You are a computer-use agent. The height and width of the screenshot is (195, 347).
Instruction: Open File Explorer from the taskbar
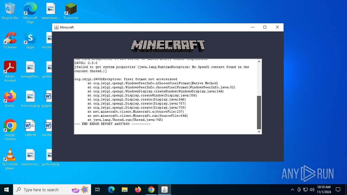[x=124, y=190]
